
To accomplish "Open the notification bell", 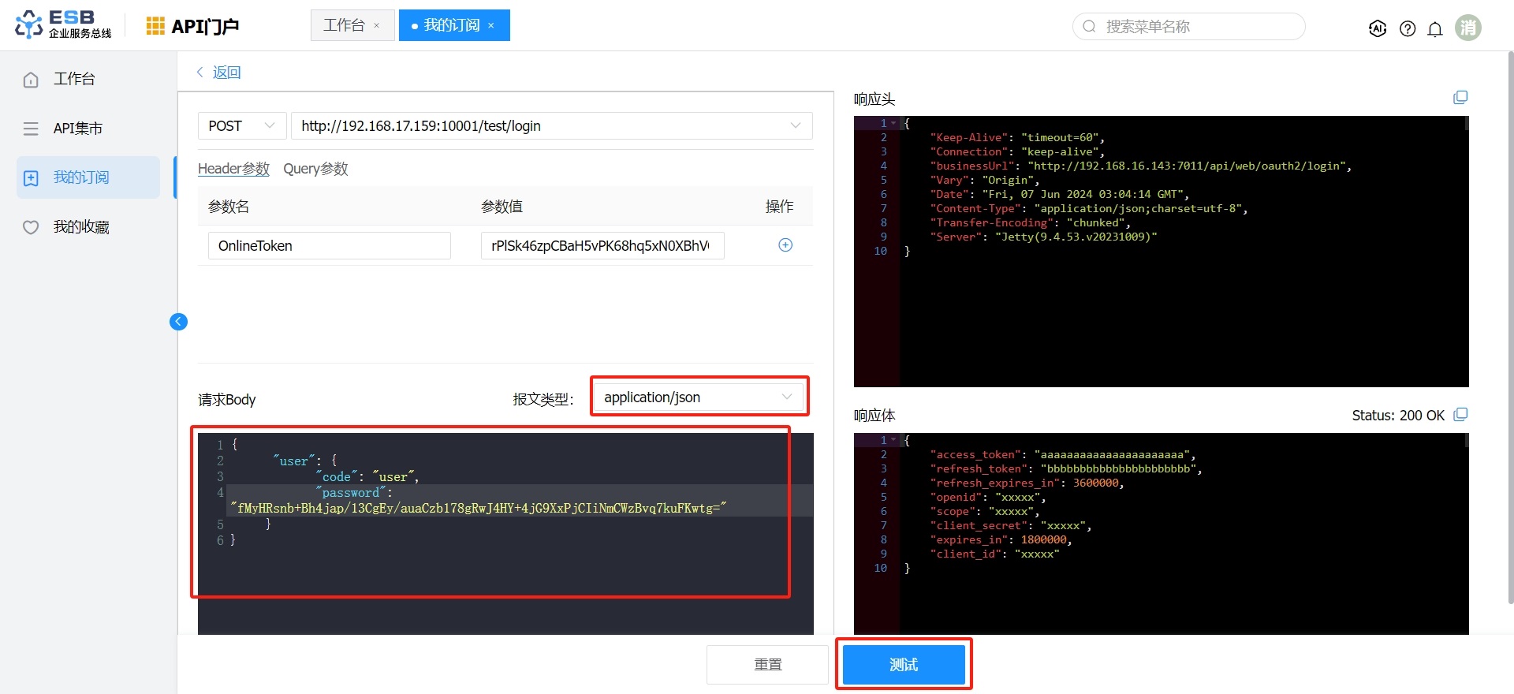I will [x=1435, y=28].
